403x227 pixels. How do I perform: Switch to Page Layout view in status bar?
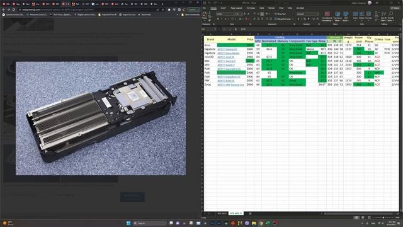click(x=363, y=218)
